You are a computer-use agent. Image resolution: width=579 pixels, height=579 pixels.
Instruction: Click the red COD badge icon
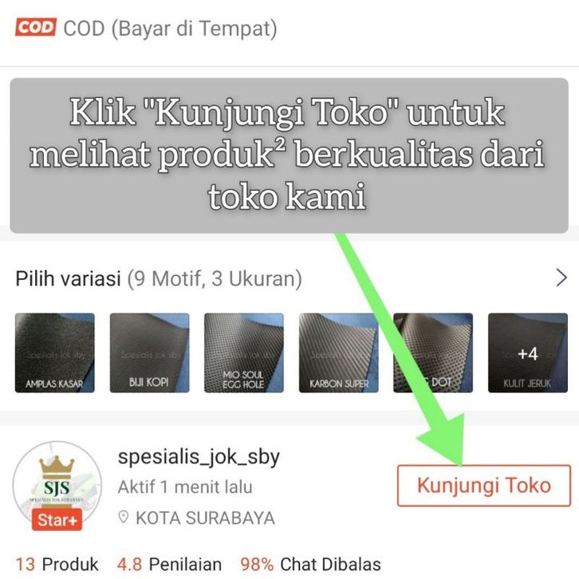[x=35, y=28]
